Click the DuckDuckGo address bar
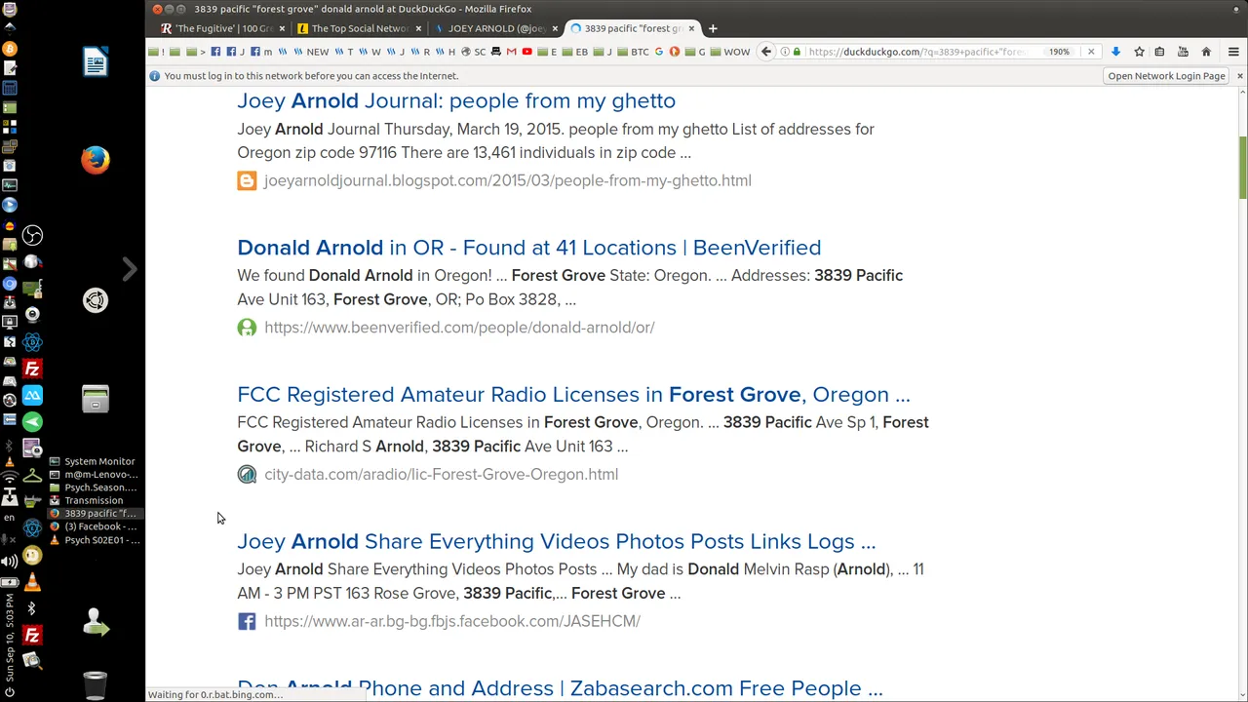 [x=916, y=52]
